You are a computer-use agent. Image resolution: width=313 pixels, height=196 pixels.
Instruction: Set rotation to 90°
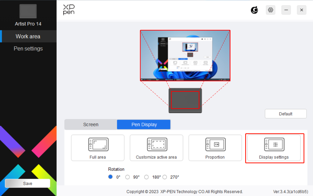[128, 177]
